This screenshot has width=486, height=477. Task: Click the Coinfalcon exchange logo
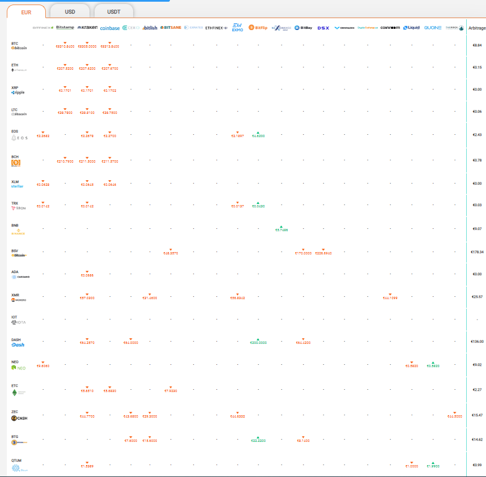[344, 28]
